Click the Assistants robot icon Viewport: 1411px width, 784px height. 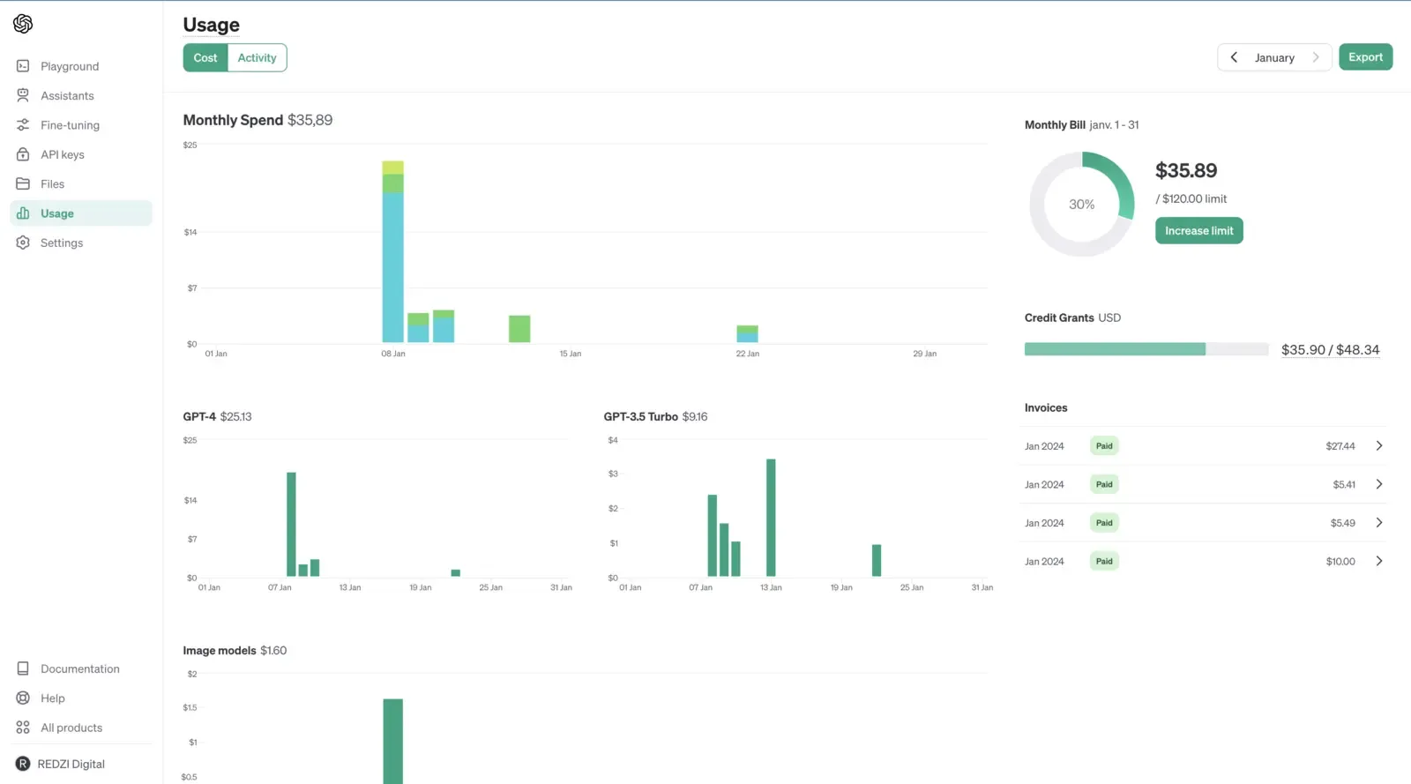pos(23,95)
